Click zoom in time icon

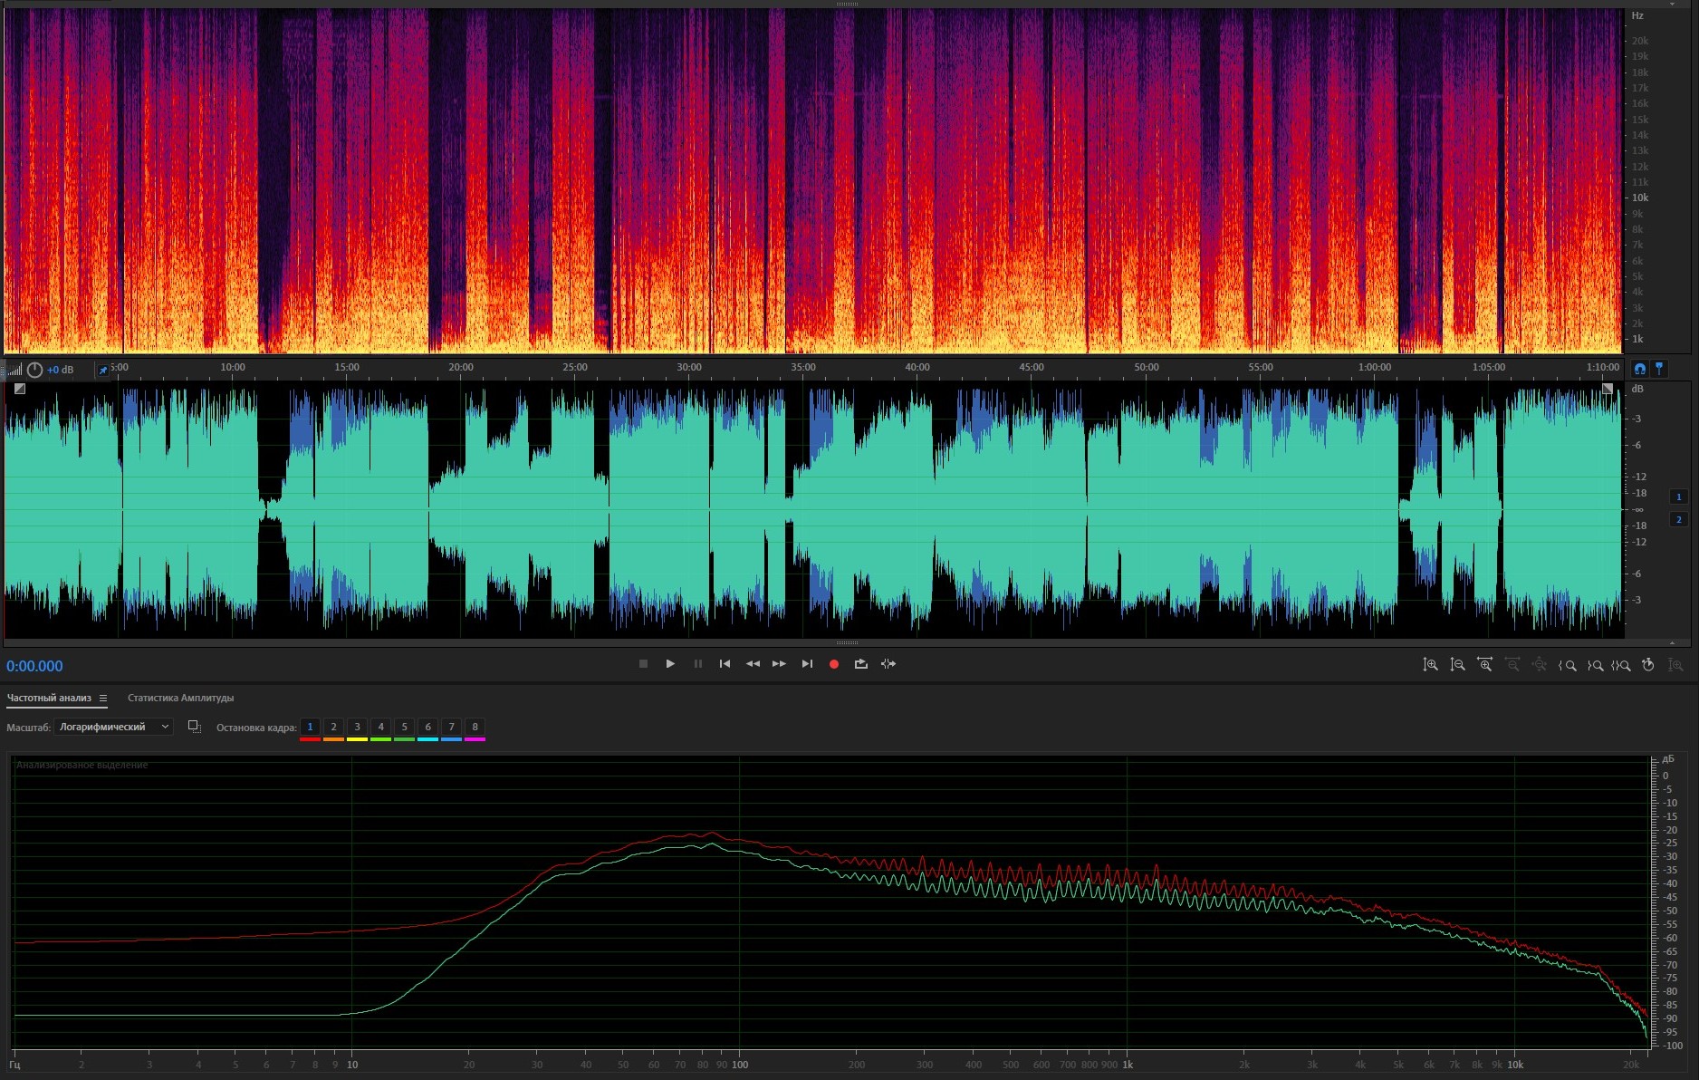[x=1484, y=665]
